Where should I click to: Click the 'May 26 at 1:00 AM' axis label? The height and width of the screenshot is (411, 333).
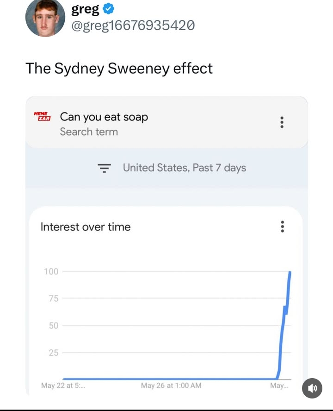171,386
